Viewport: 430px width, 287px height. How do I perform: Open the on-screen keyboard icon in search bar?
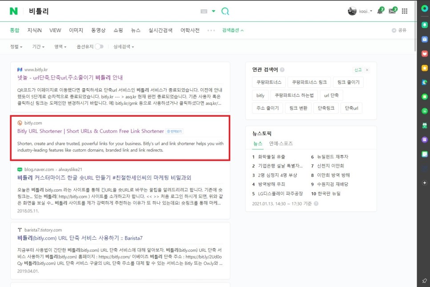(204, 11)
